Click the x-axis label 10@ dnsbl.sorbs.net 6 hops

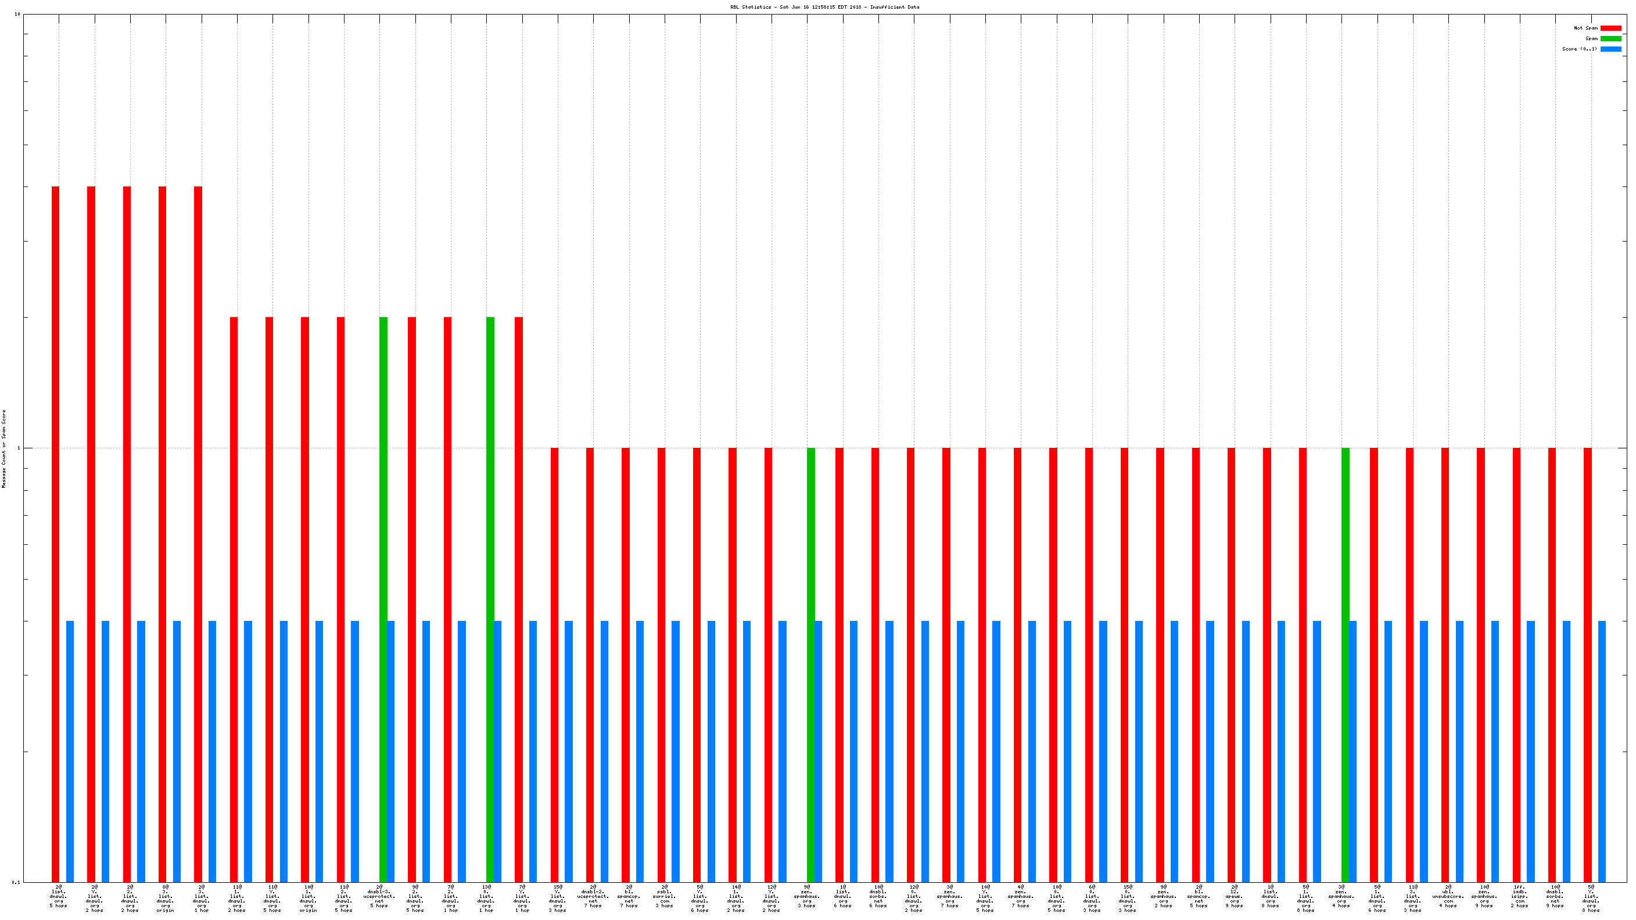(878, 898)
